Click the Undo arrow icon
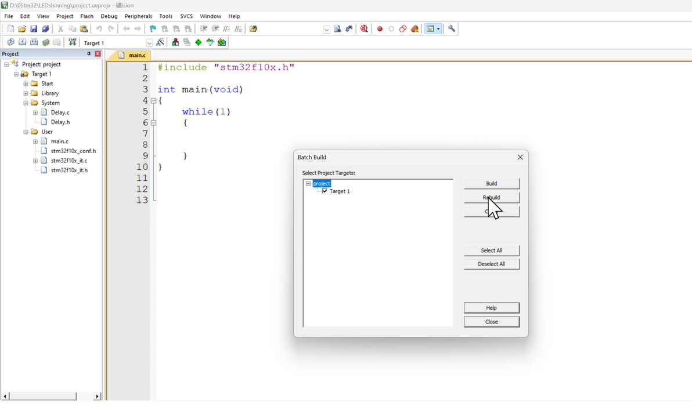The width and height of the screenshot is (692, 410). (99, 28)
